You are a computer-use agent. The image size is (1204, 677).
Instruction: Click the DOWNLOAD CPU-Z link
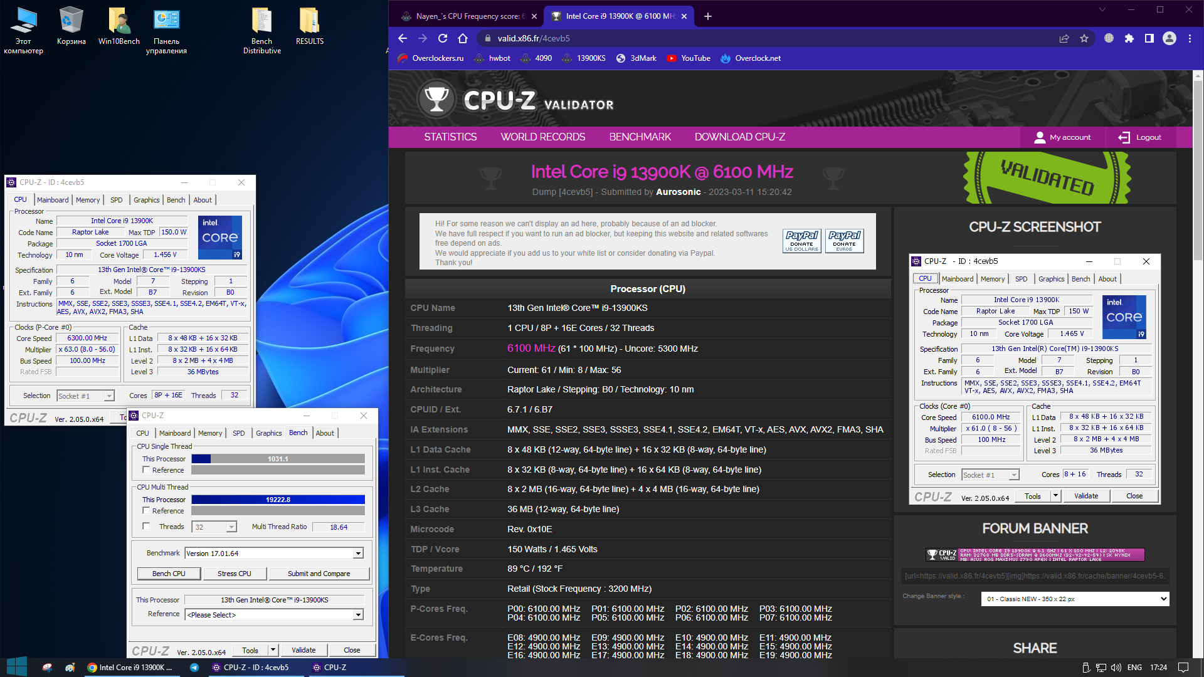pos(740,137)
